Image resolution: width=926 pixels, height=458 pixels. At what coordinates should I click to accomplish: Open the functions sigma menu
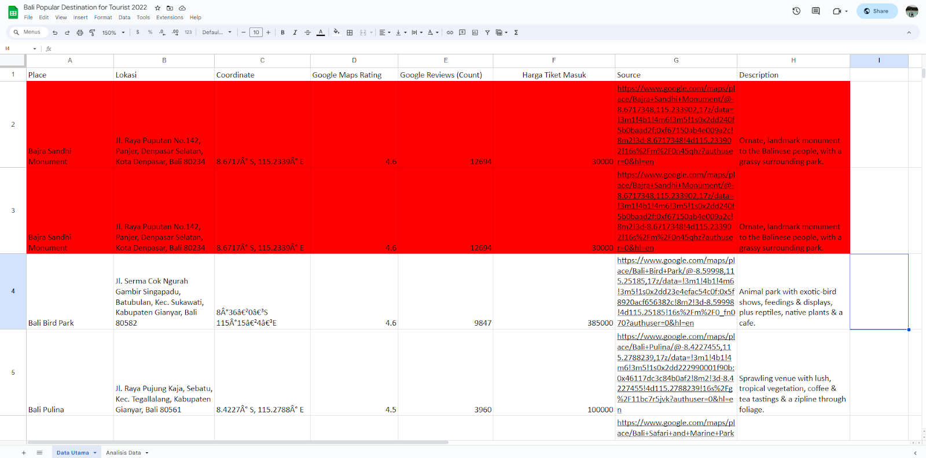516,32
